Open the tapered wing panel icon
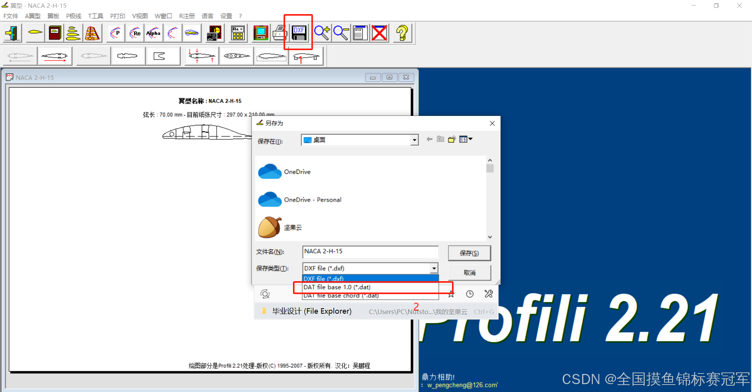 tap(92, 33)
